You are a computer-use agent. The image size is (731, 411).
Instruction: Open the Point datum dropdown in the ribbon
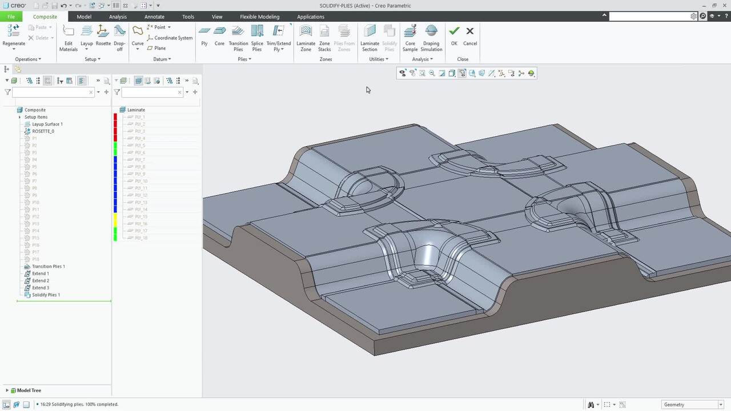(168, 27)
